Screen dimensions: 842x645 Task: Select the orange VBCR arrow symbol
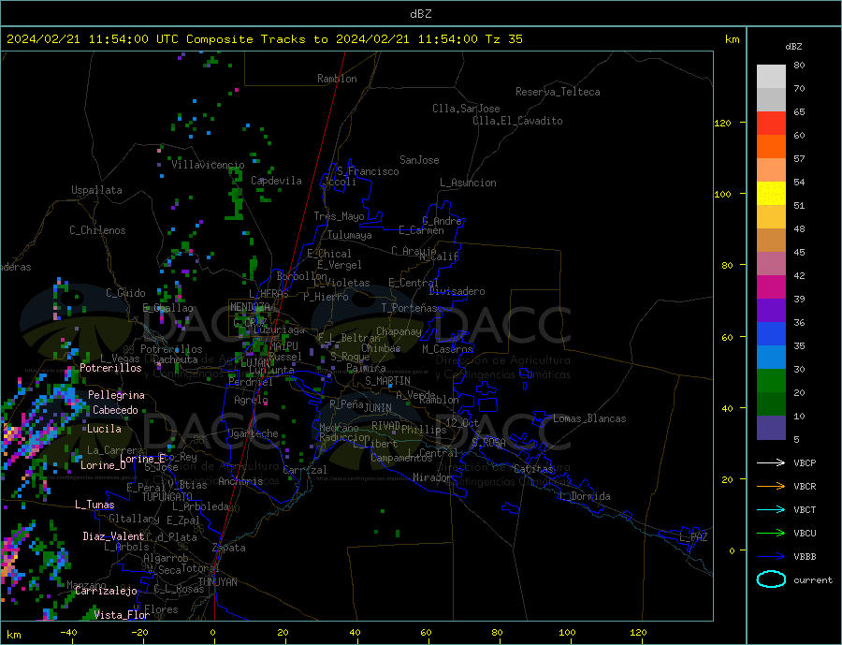(771, 487)
